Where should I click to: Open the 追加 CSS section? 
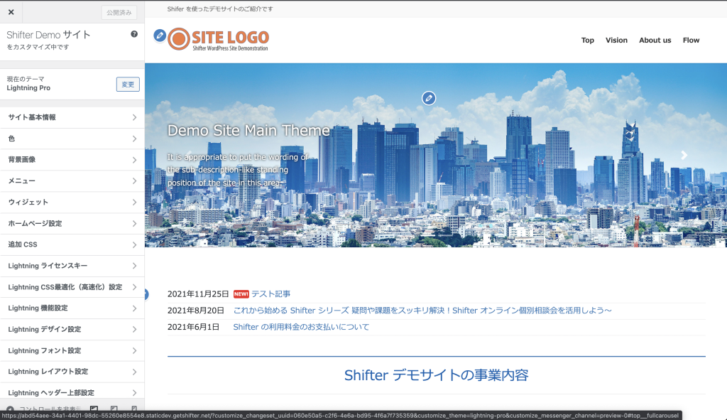tap(72, 244)
